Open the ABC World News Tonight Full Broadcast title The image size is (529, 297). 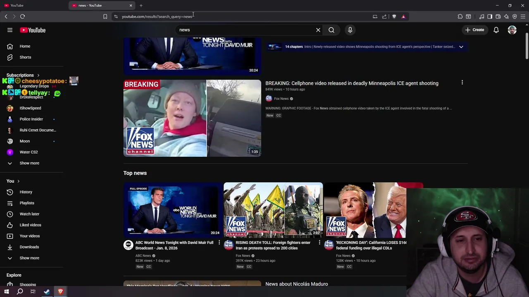174,245
